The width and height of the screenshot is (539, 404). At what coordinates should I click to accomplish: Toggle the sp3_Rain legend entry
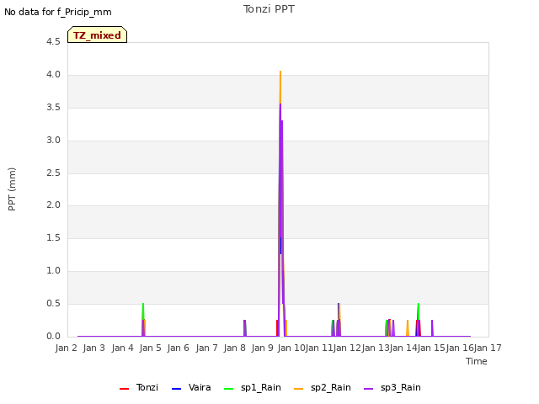pos(392,387)
